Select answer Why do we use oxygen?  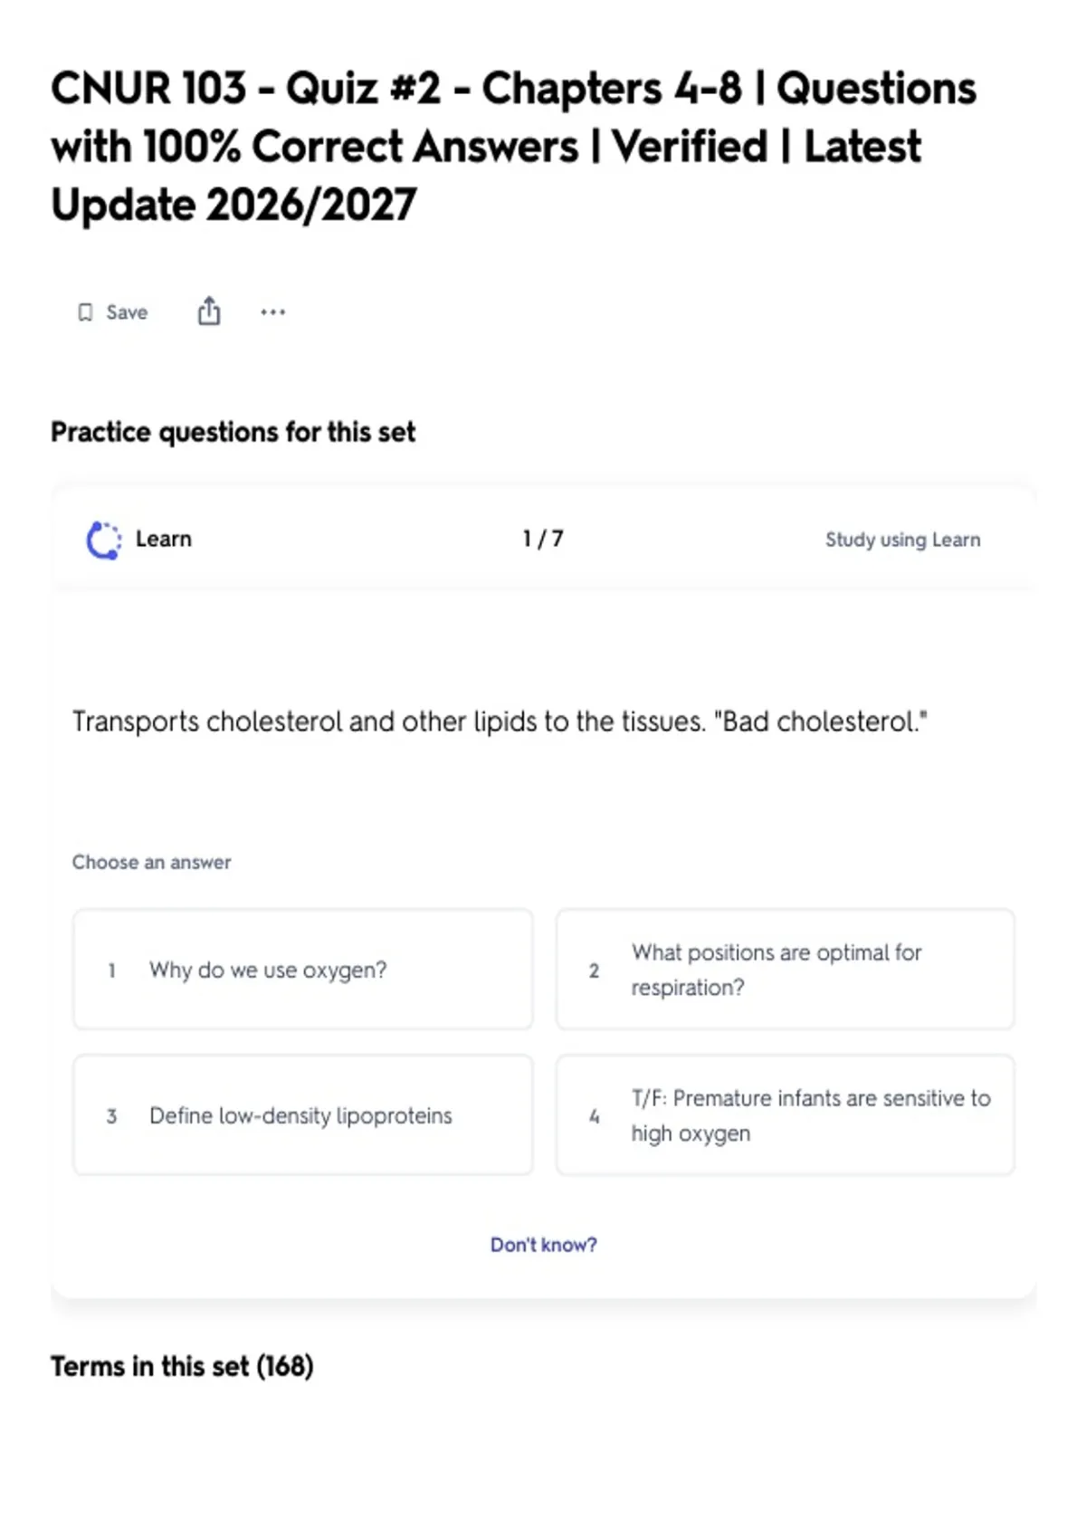[303, 970]
